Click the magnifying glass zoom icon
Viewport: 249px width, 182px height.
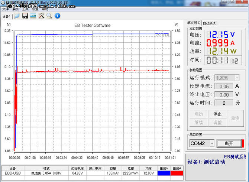tap(49, 16)
